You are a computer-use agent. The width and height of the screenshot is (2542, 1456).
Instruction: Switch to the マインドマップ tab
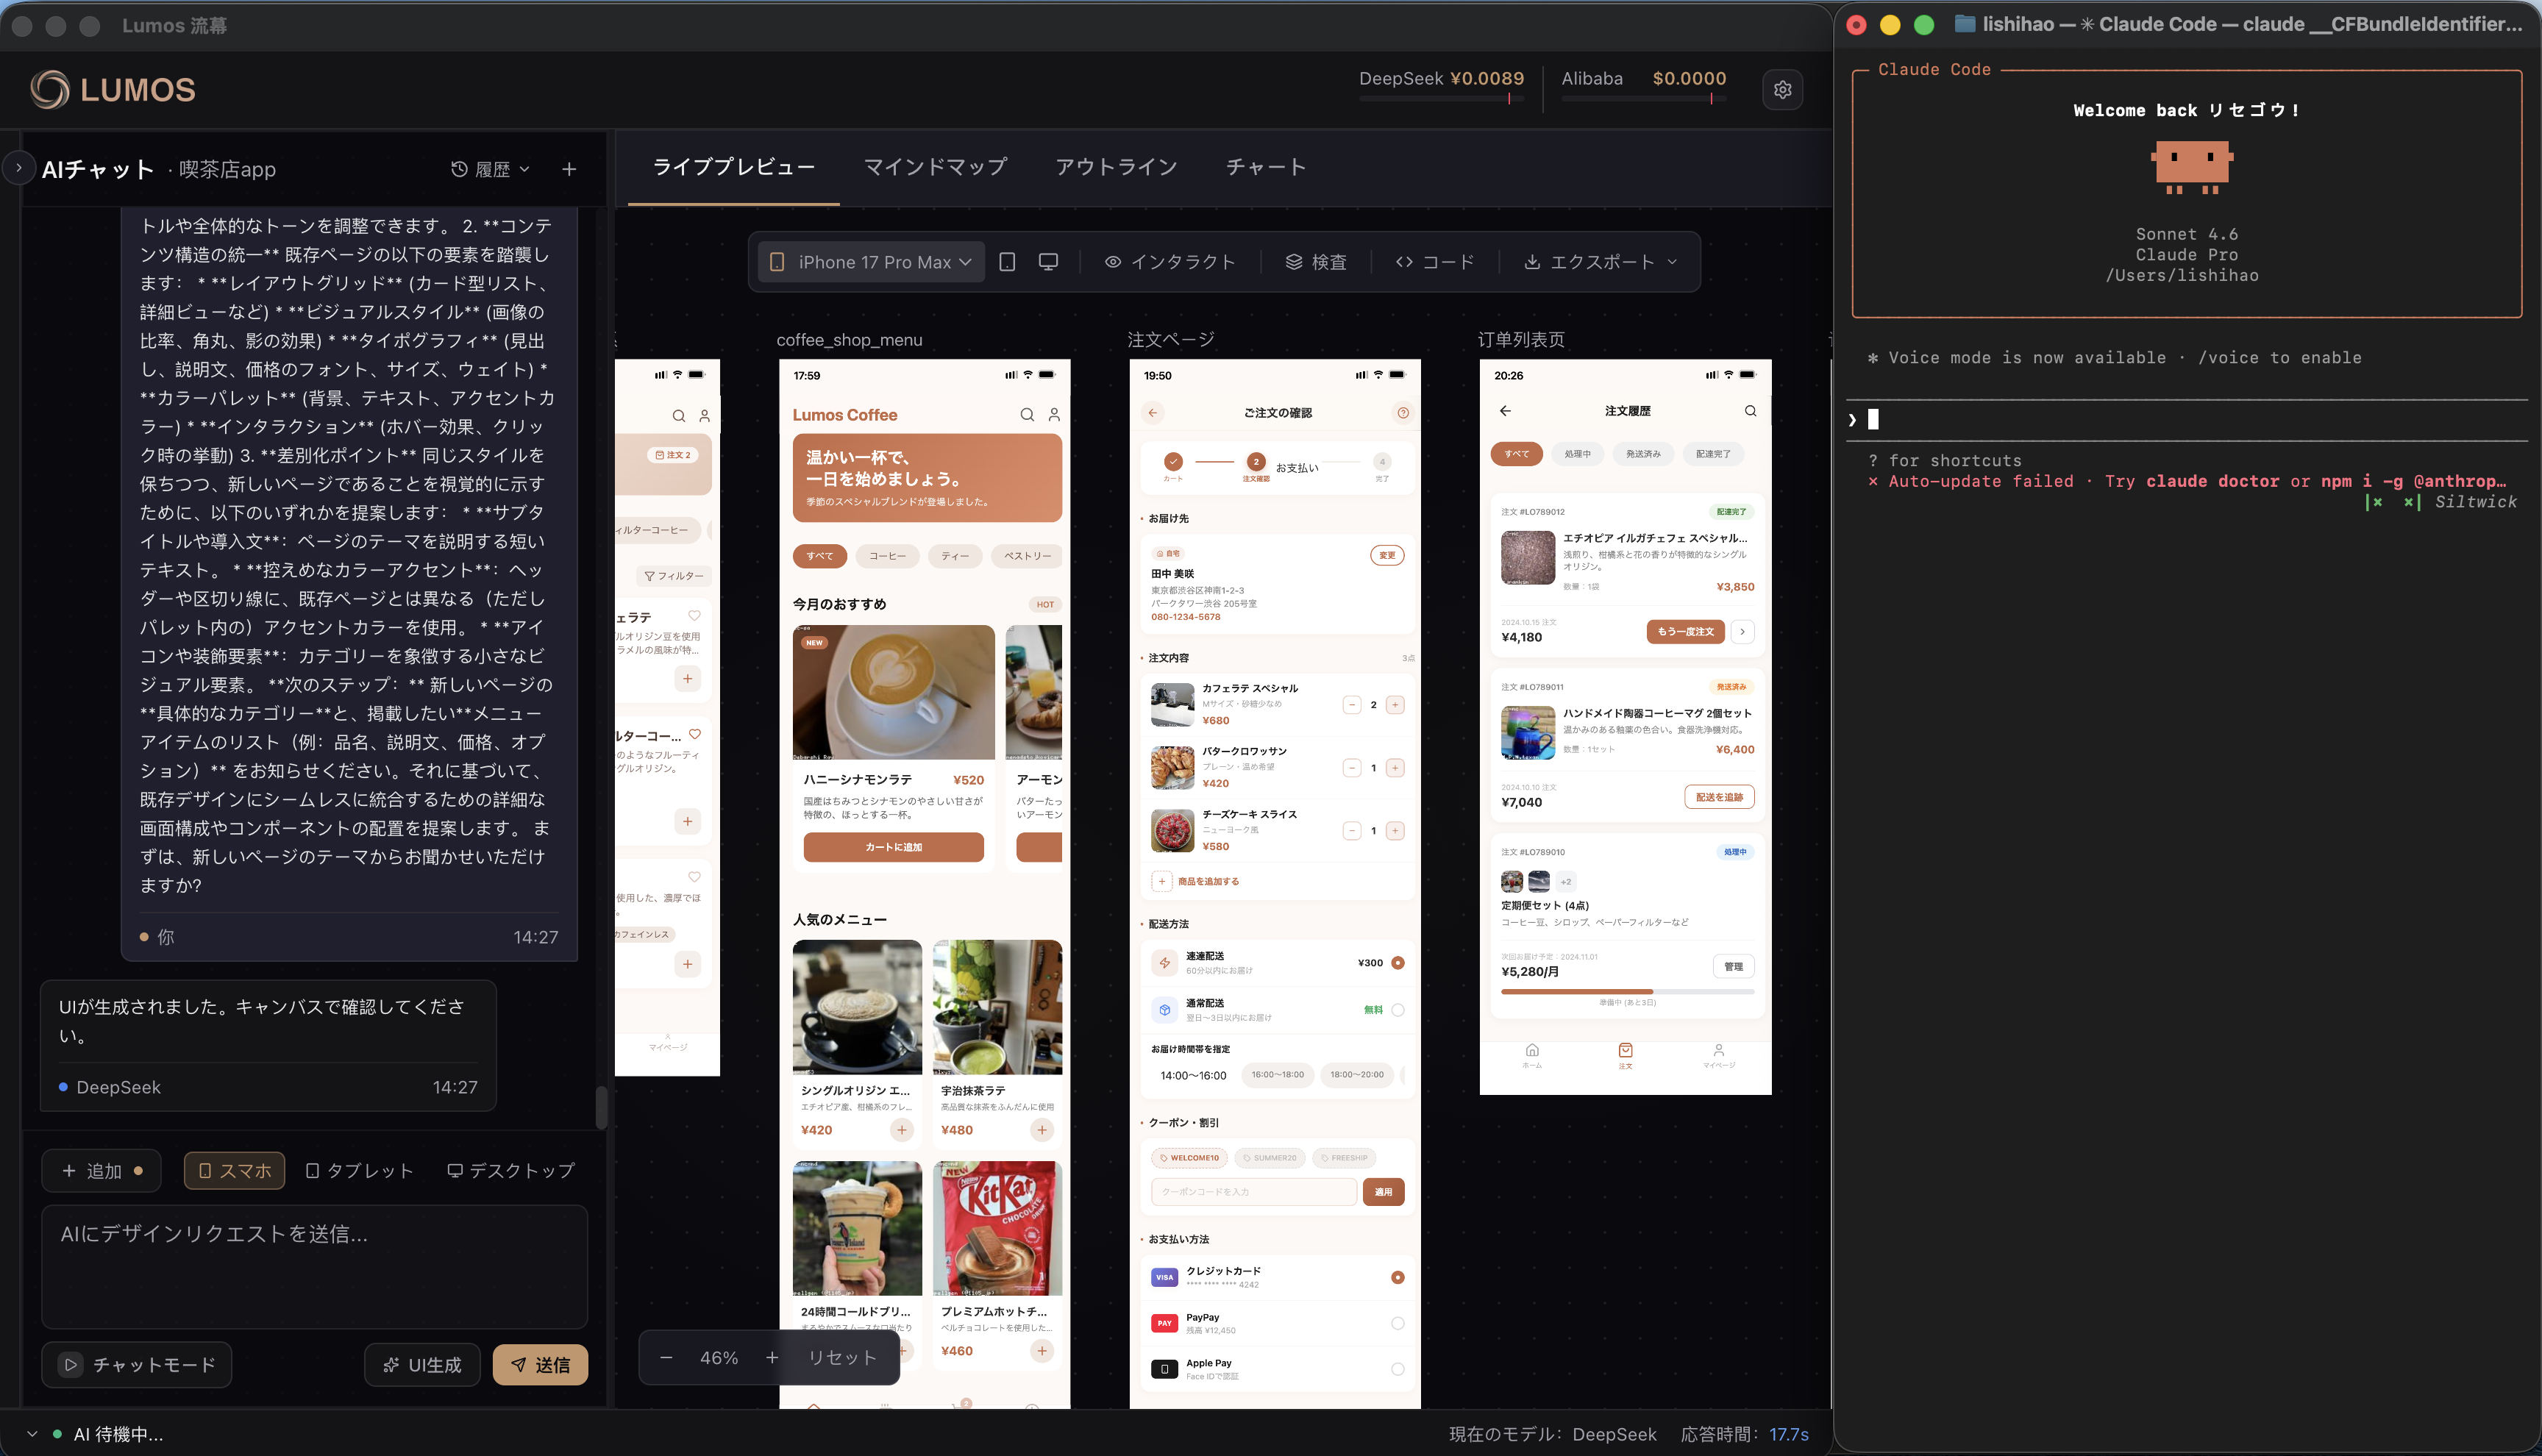click(x=934, y=167)
